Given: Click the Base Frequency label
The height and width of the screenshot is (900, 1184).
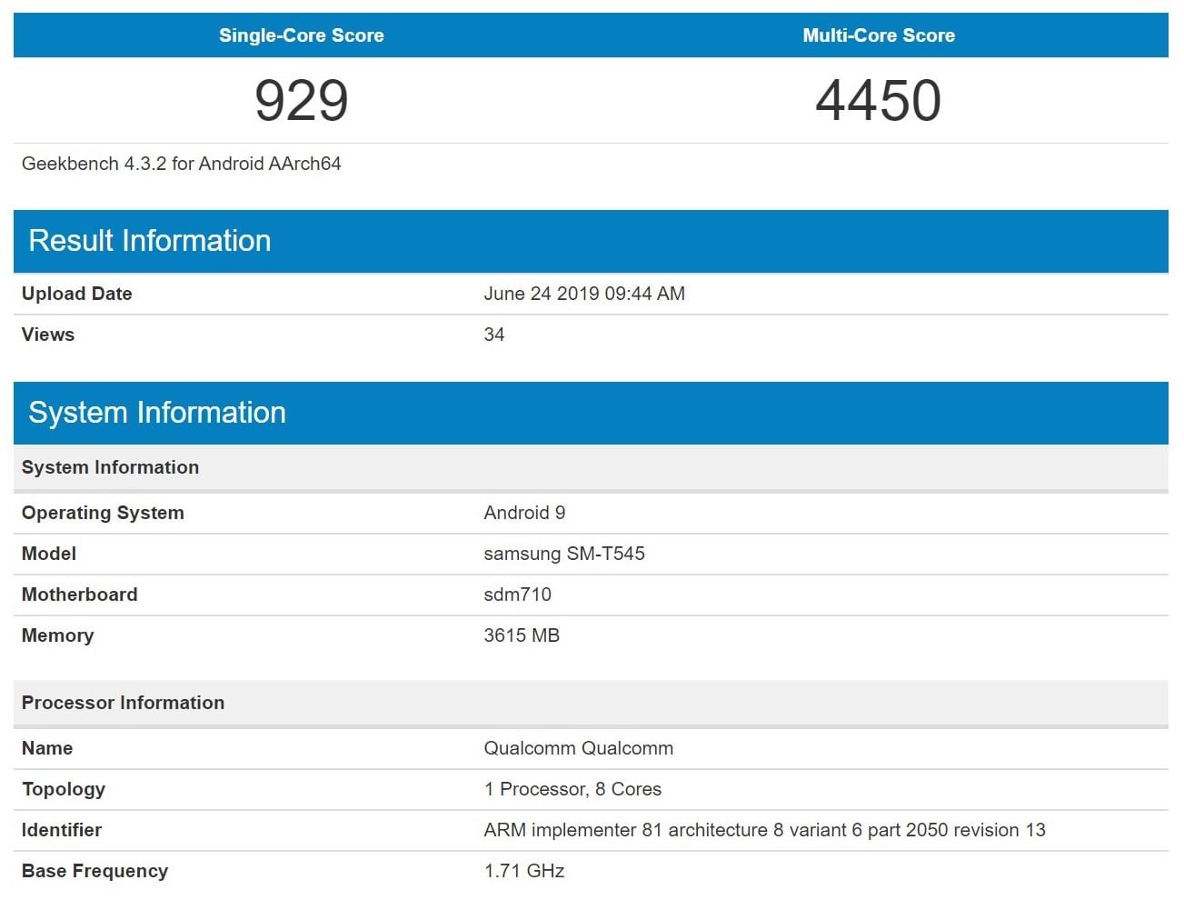Looking at the screenshot, I should (x=95, y=871).
